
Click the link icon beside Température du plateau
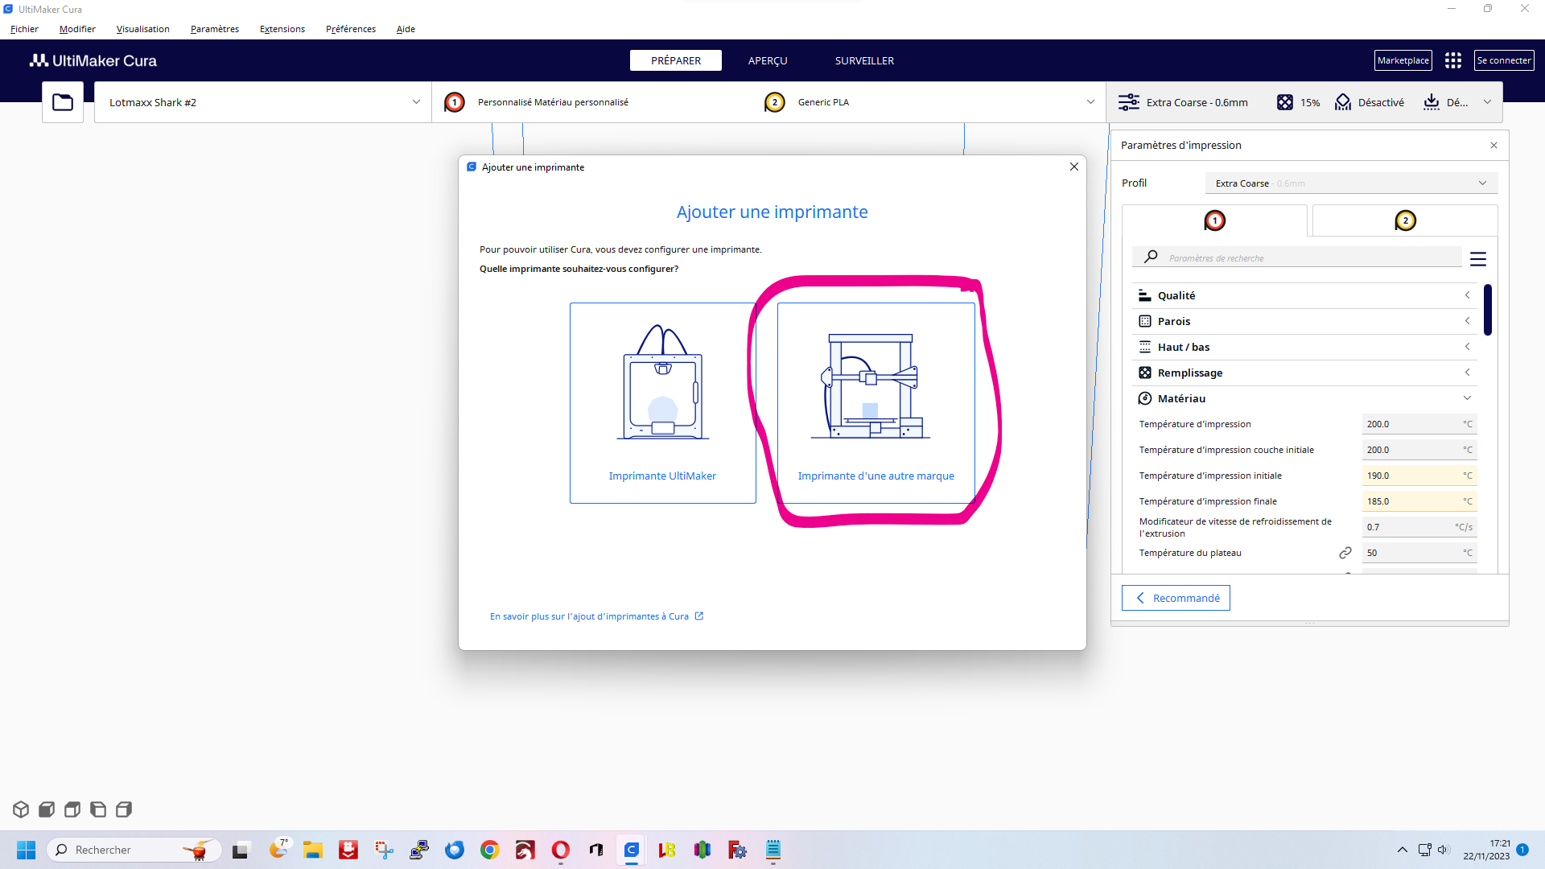coord(1345,553)
